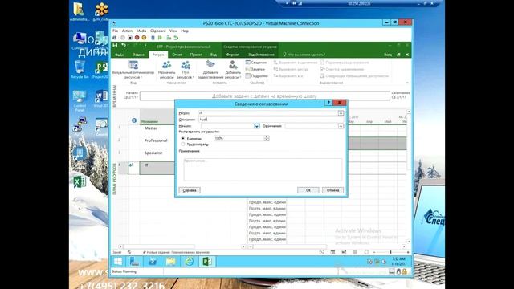
Task: Click the Вход sign-in link
Action: [x=388, y=55]
